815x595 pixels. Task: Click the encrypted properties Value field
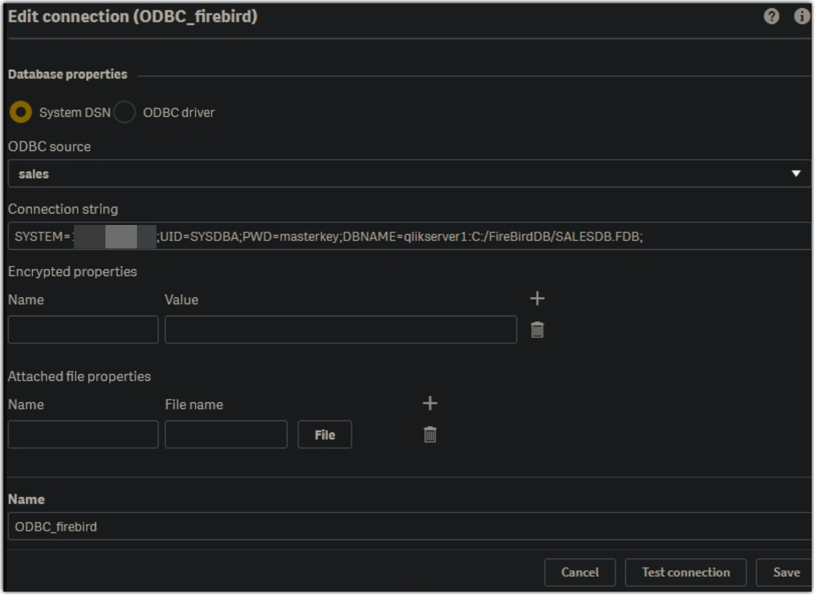coord(340,330)
